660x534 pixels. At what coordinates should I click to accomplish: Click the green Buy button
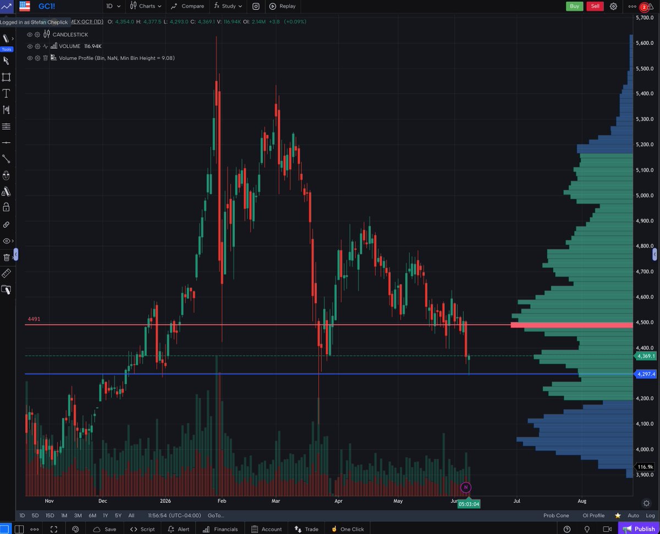pos(574,6)
